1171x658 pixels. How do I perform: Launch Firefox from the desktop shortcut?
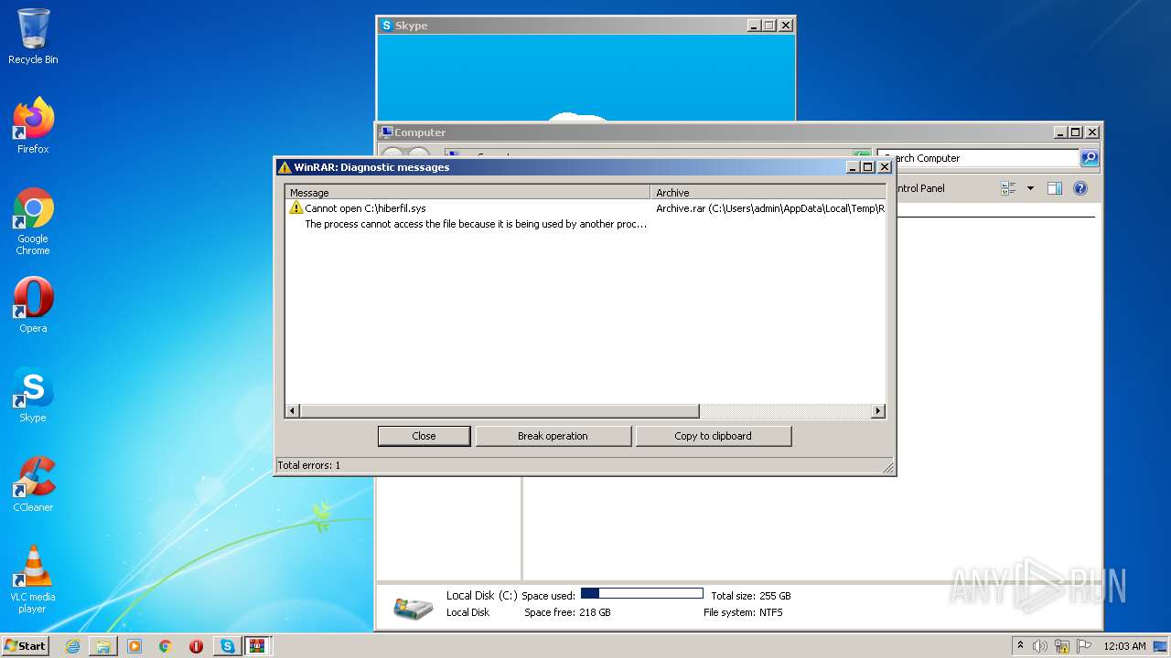[33, 126]
